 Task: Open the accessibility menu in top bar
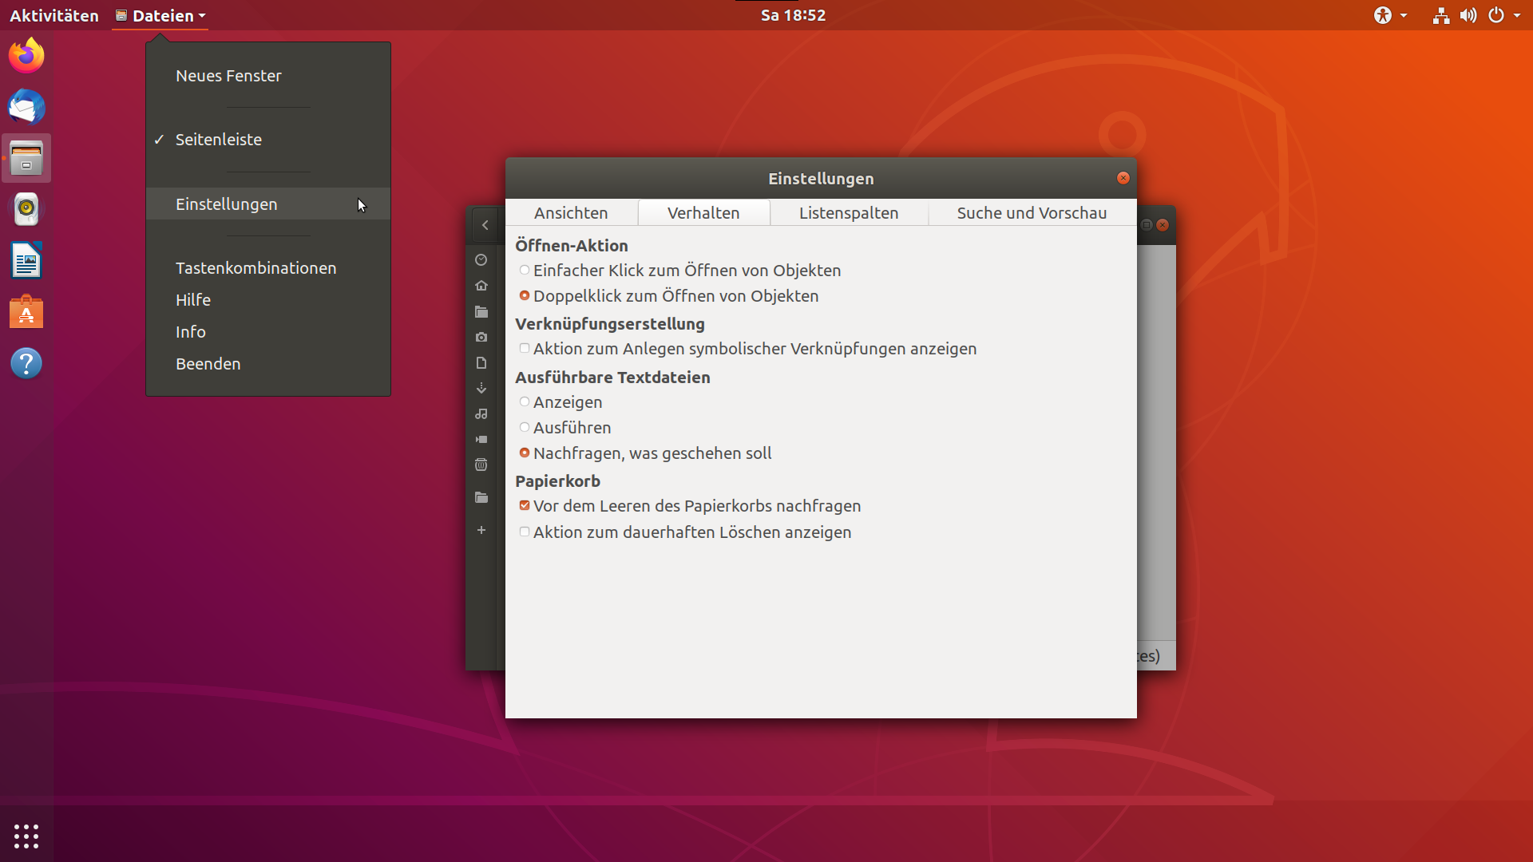coord(1390,15)
